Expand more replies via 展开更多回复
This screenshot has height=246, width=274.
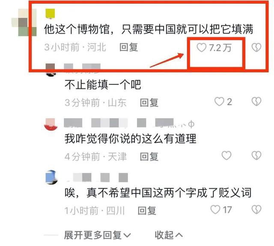click(x=97, y=235)
